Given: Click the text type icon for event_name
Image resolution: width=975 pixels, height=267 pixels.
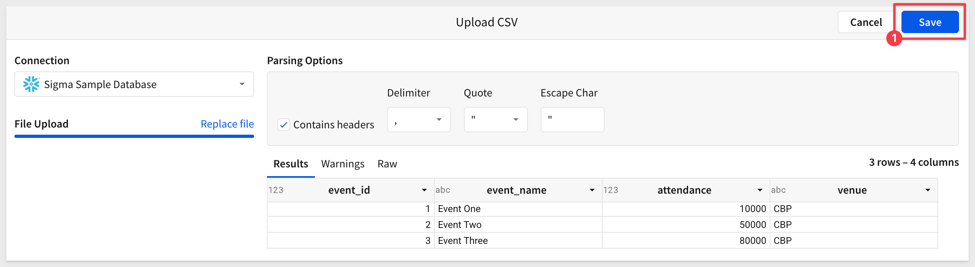Looking at the screenshot, I should [443, 190].
